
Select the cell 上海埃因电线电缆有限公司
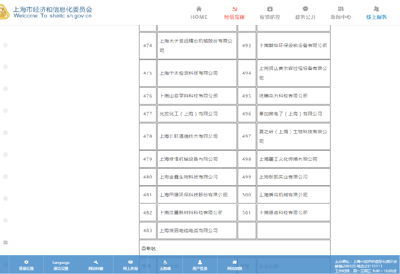pyautogui.click(x=197, y=231)
